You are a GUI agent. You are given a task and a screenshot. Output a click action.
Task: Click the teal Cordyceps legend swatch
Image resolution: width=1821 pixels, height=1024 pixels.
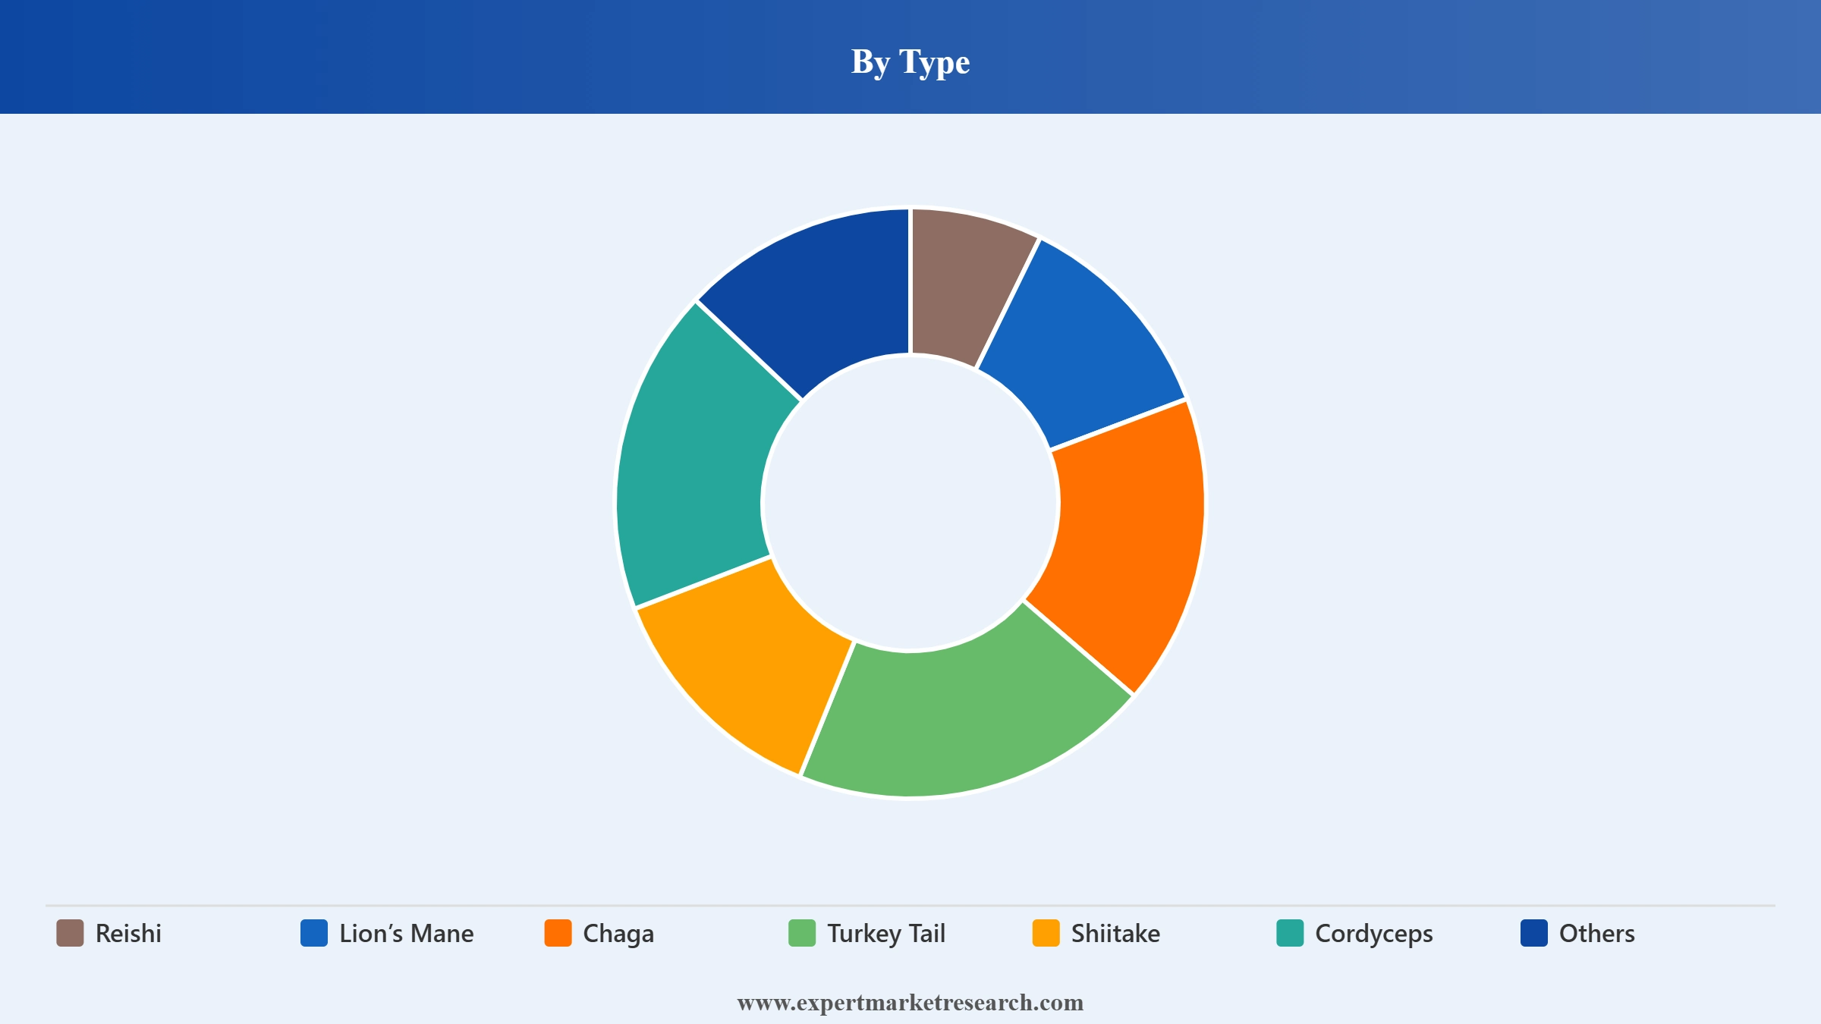click(1290, 933)
